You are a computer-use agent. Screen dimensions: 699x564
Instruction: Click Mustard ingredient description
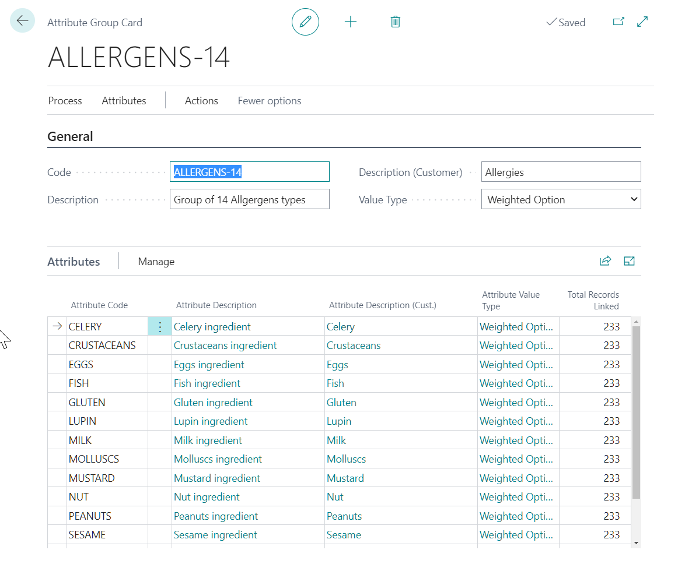[x=217, y=478]
